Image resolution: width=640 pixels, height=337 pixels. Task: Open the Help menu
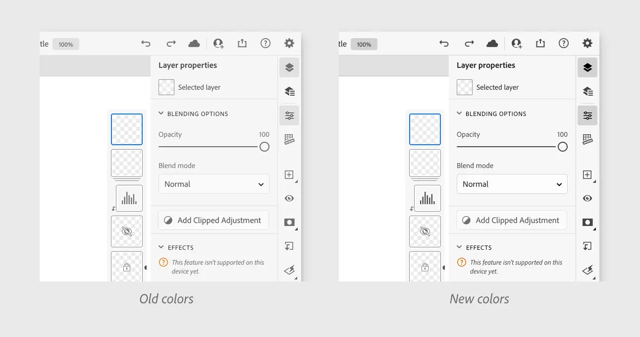[266, 43]
